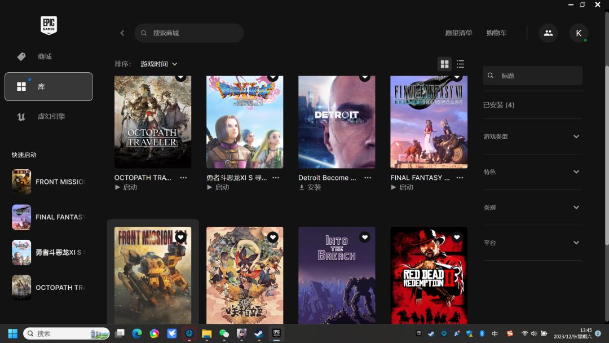Open the 库 library section
This screenshot has width=609, height=343.
[x=48, y=86]
